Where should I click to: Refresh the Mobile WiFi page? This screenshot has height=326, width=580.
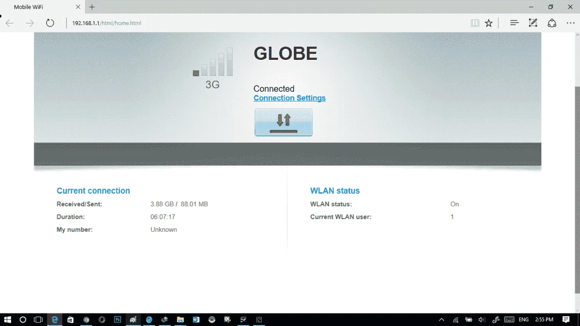(50, 23)
